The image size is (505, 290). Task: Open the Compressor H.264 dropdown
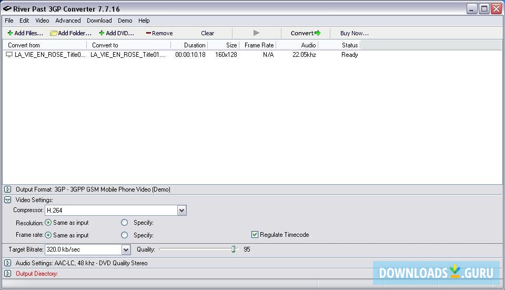[x=181, y=211]
